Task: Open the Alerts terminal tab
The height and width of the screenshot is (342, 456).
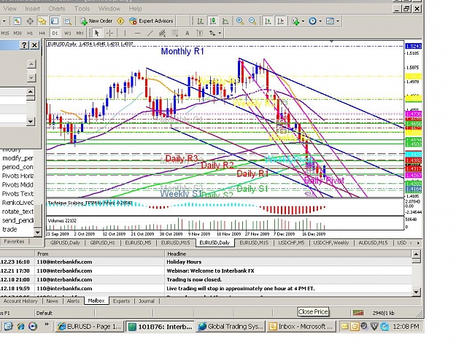Action: coord(73,301)
